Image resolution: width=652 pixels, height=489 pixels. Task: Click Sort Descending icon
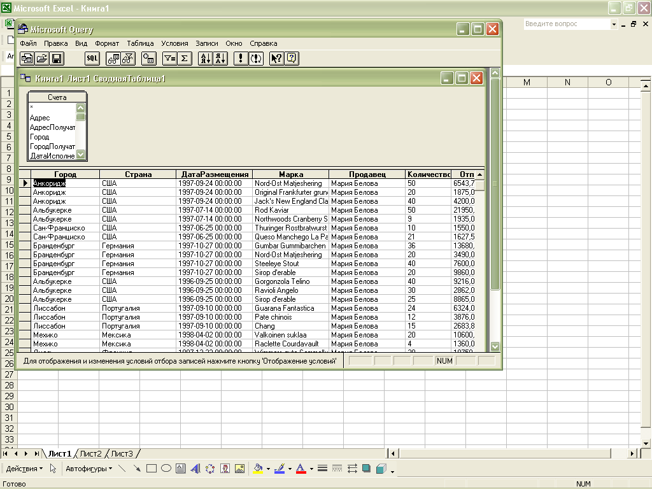[220, 59]
